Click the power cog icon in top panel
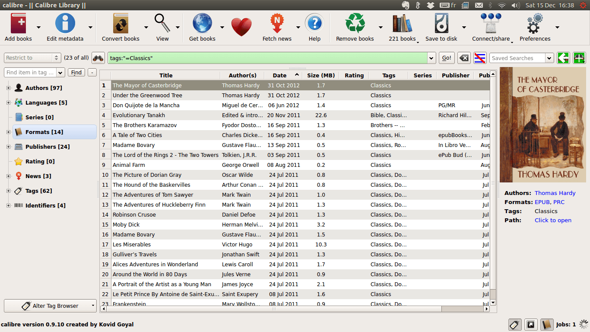Image resolution: width=590 pixels, height=332 pixels. tap(583, 5)
